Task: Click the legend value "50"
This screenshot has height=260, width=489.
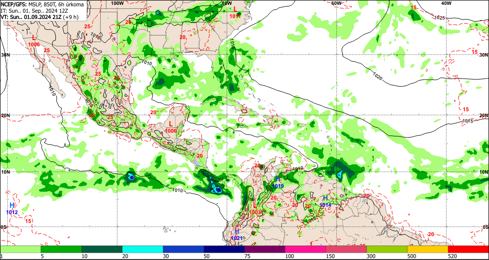Action: (x=207, y=256)
